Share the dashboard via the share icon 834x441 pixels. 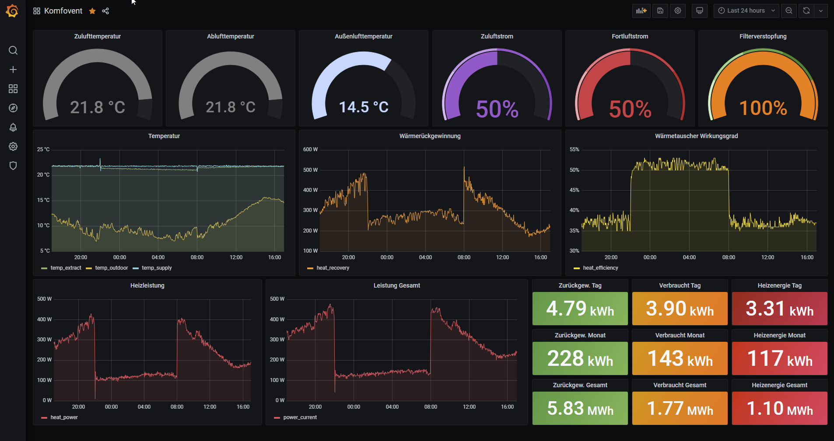point(105,11)
